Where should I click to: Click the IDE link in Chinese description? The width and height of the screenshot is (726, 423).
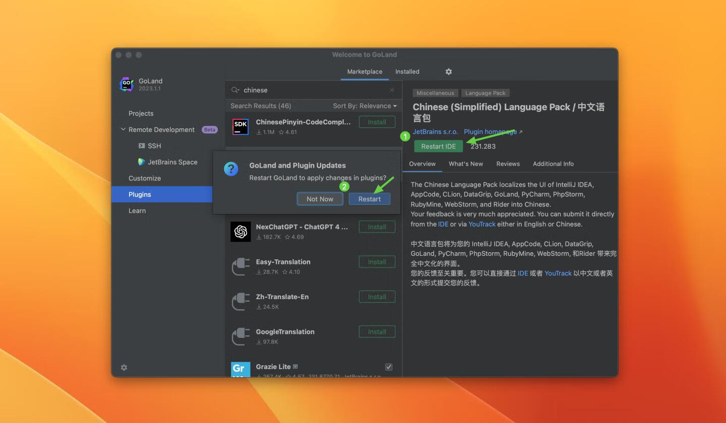click(523, 273)
